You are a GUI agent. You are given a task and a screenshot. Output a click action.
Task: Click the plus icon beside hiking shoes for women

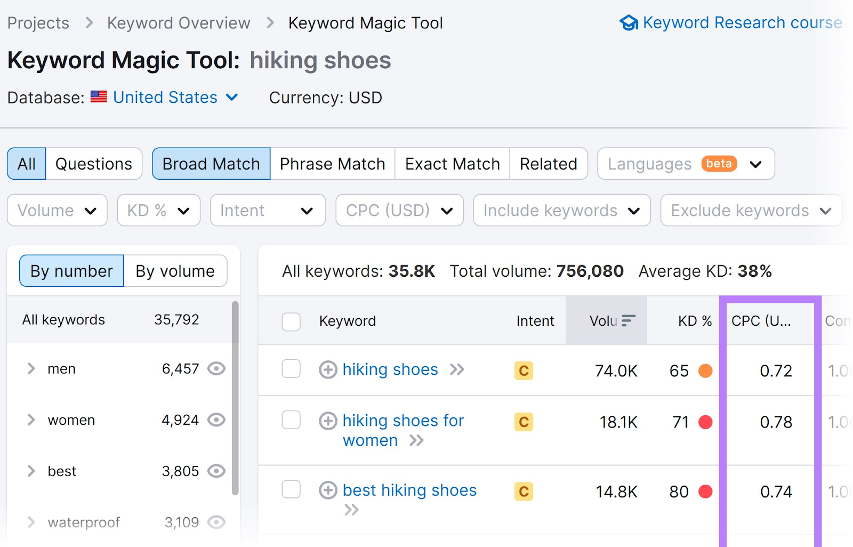327,421
